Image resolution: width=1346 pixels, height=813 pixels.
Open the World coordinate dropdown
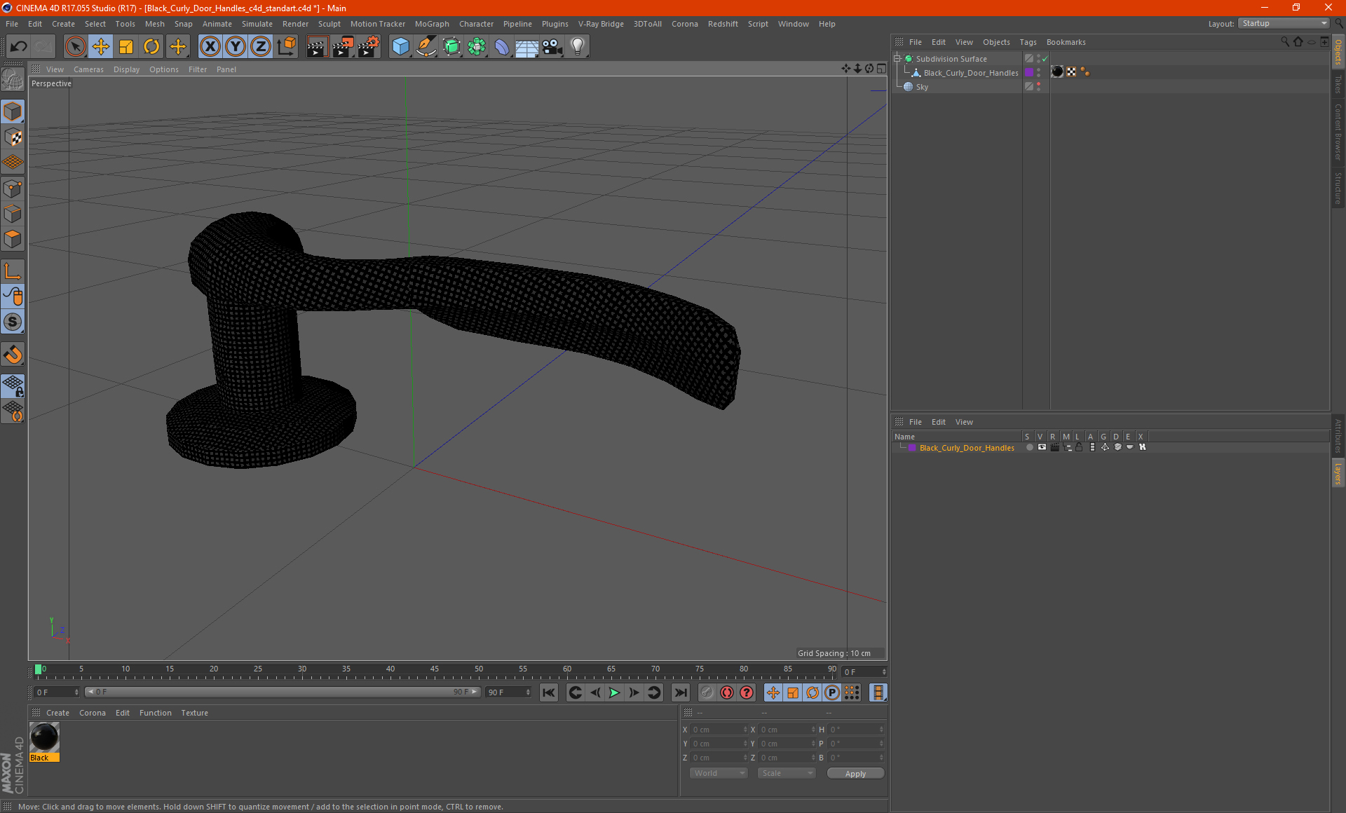(x=719, y=773)
